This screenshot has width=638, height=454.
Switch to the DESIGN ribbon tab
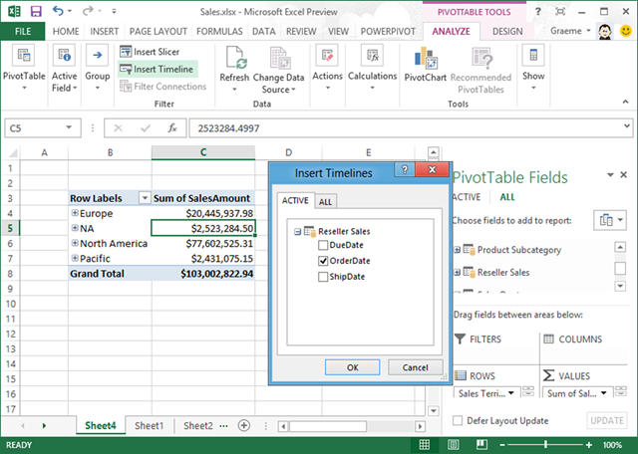pyautogui.click(x=507, y=31)
